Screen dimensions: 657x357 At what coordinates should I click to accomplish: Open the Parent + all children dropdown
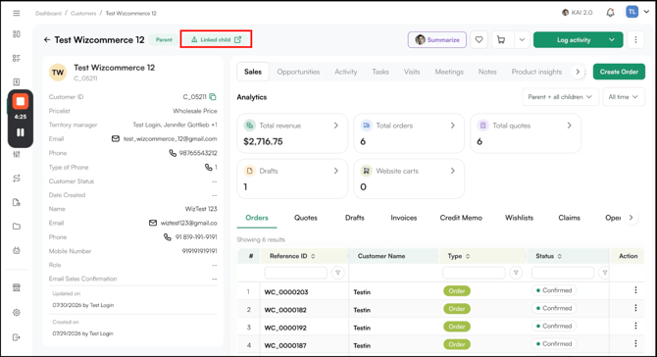click(560, 97)
